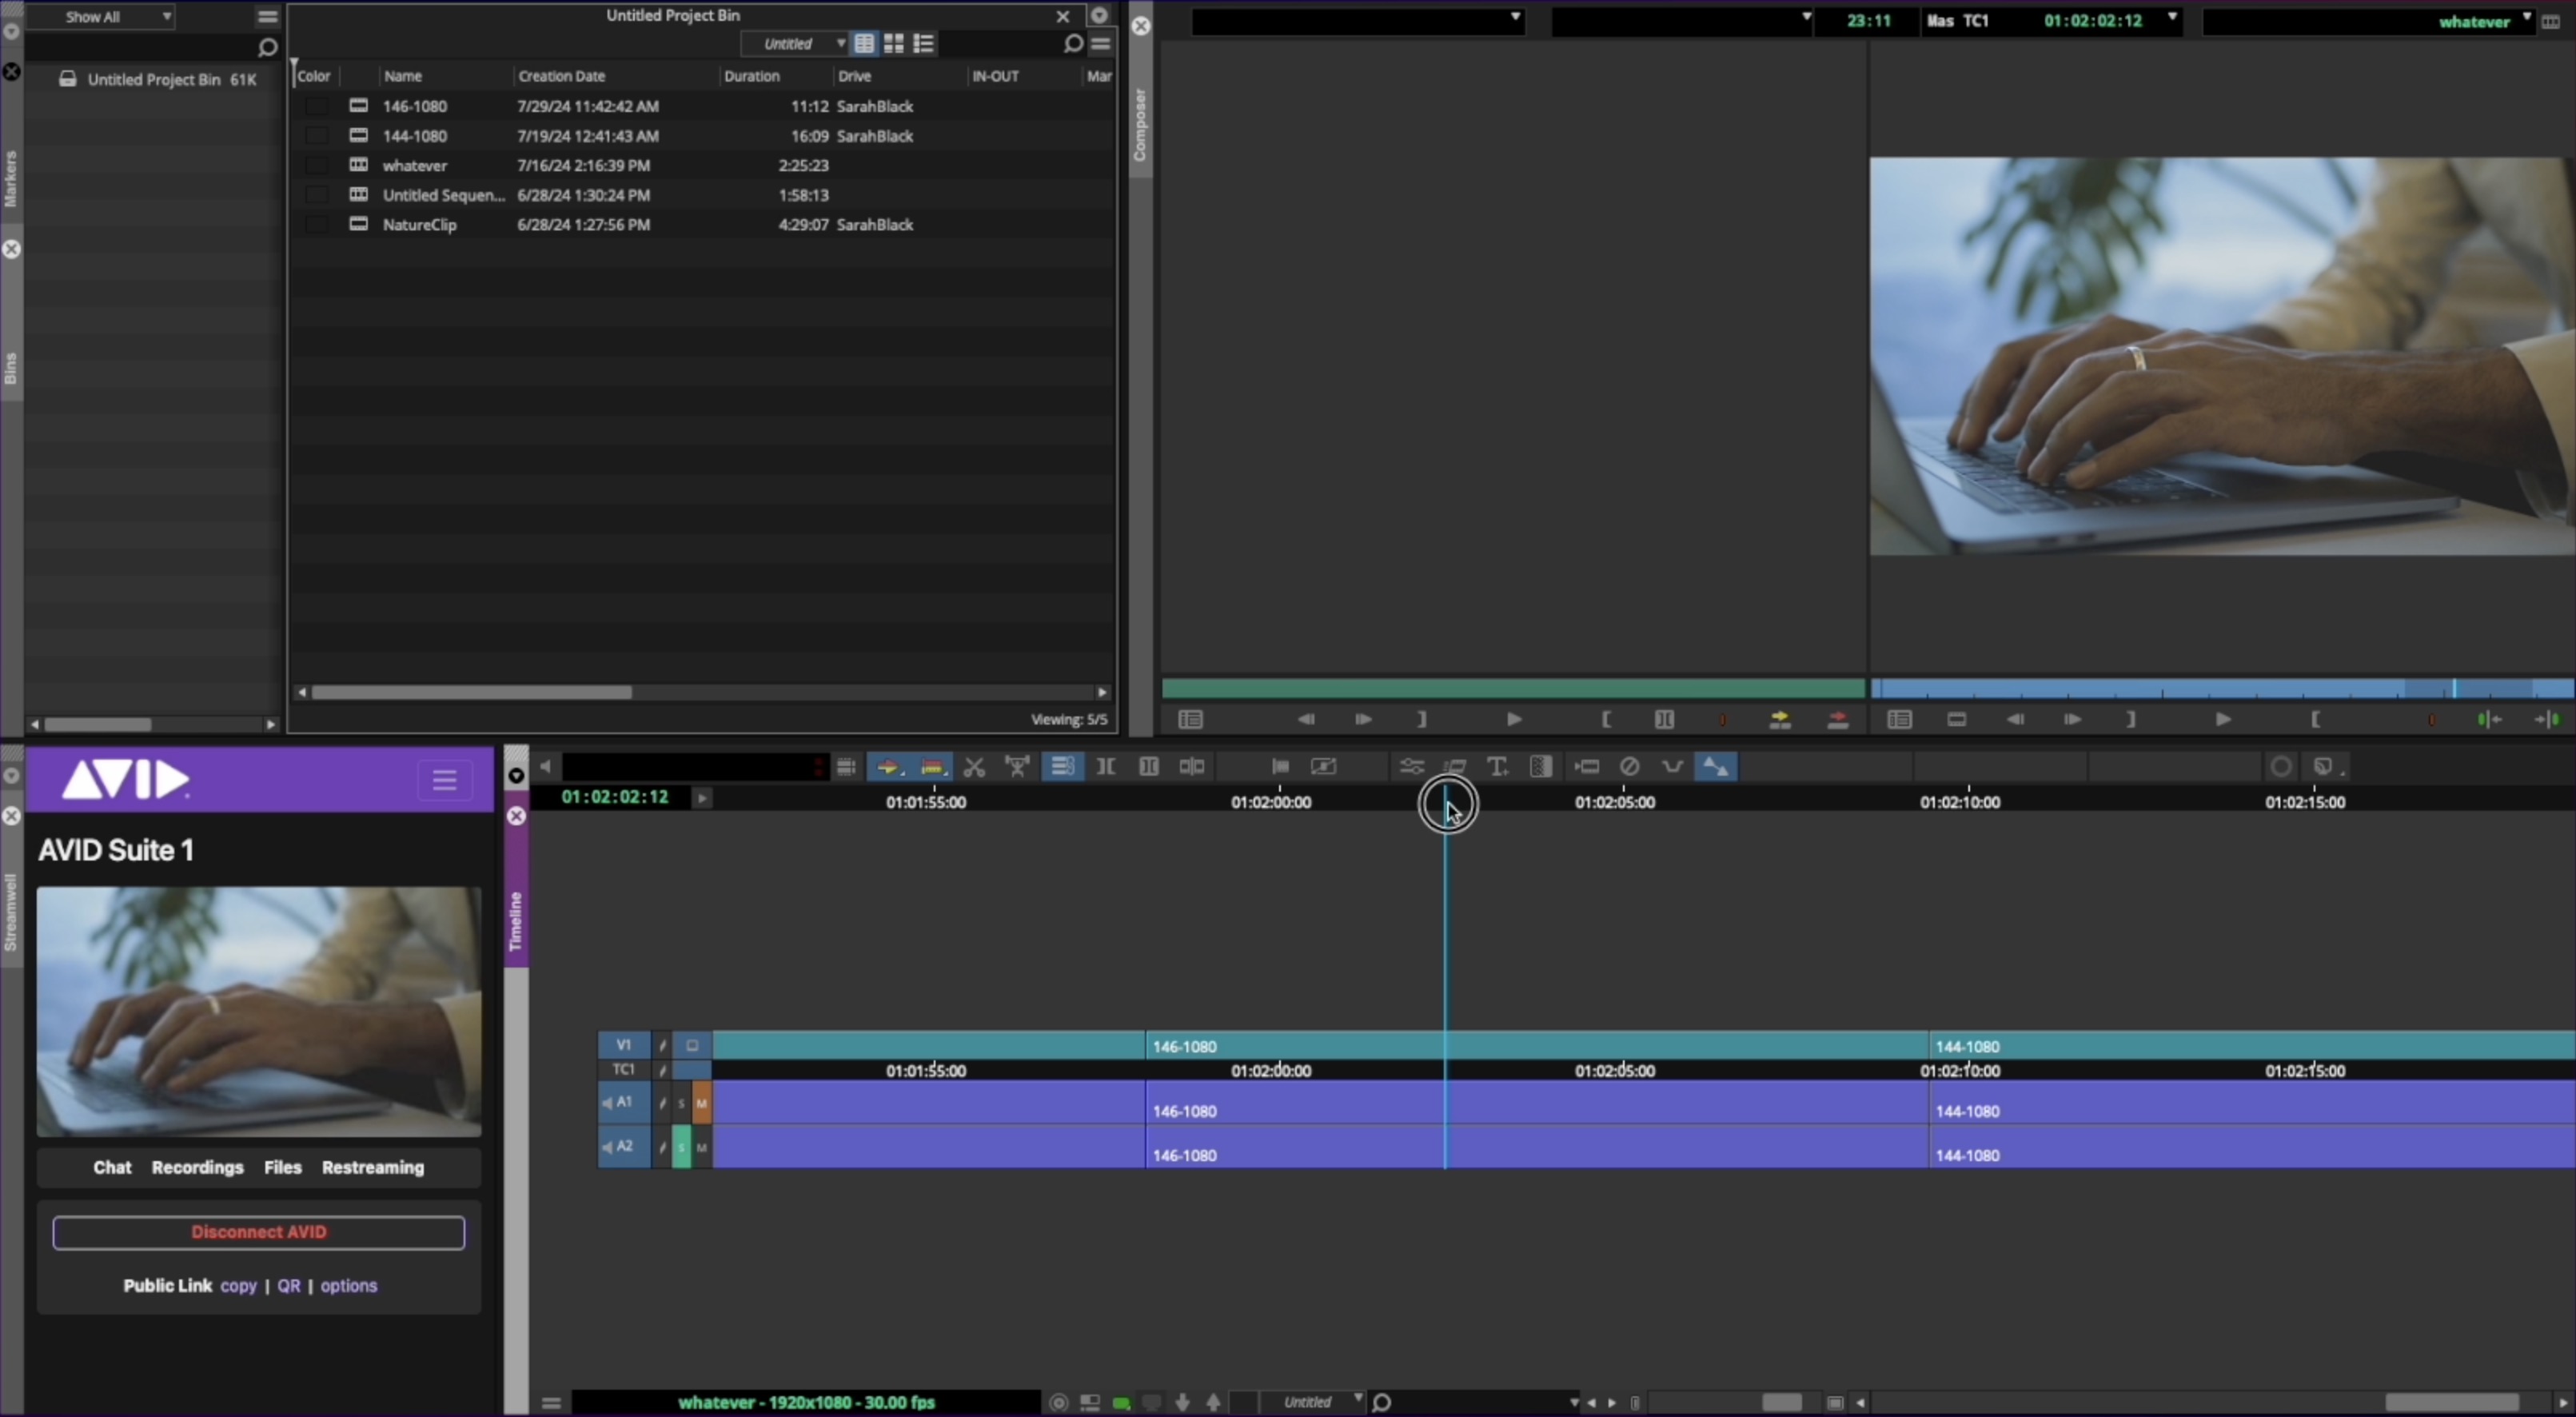The width and height of the screenshot is (2576, 1417).
Task: Toggle solo on A2 audio track
Action: (682, 1147)
